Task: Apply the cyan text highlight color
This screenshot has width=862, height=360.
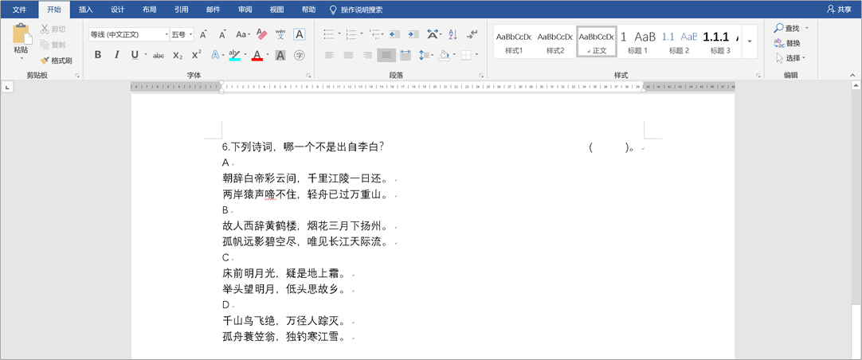Action: pos(235,55)
